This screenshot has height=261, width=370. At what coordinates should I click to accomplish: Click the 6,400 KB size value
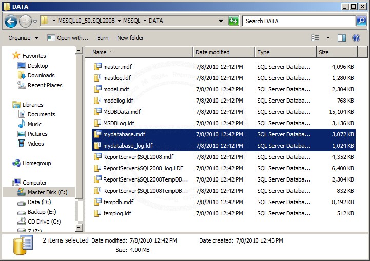(x=343, y=168)
